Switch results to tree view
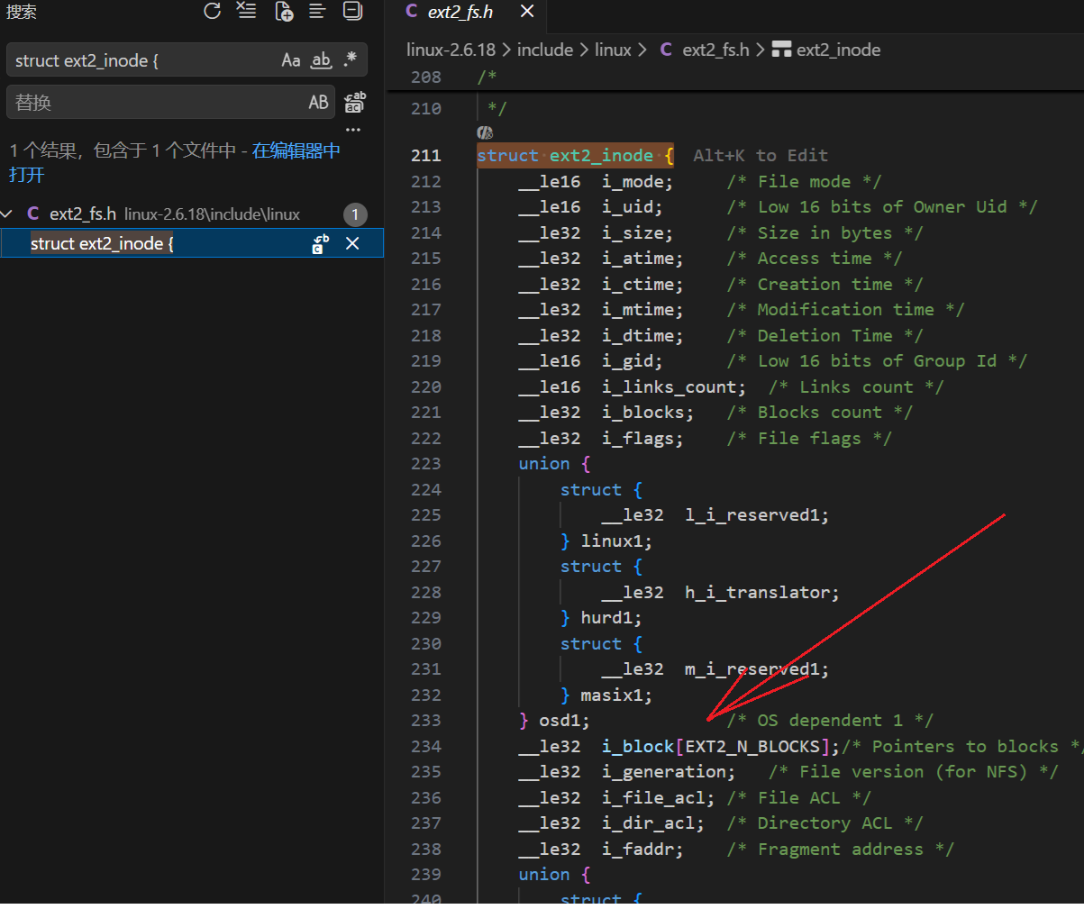Image resolution: width=1084 pixels, height=918 pixels. click(317, 11)
